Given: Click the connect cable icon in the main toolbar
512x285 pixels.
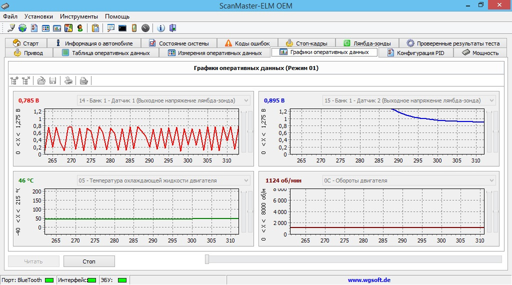Looking at the screenshot, I should 11,28.
